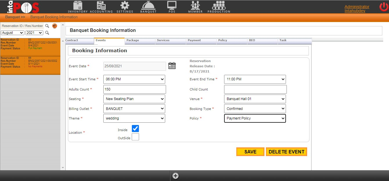
Task: Click the plus icon in bottom bar
Action: coord(175,176)
